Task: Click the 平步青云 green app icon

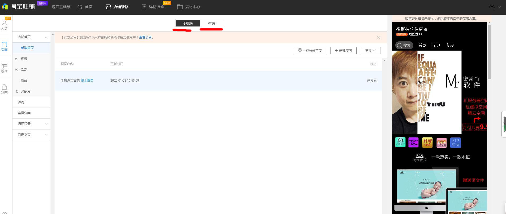Action: 400,142
